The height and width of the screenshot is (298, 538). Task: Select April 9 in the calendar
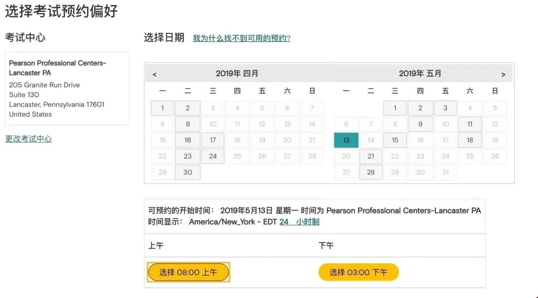(188, 124)
